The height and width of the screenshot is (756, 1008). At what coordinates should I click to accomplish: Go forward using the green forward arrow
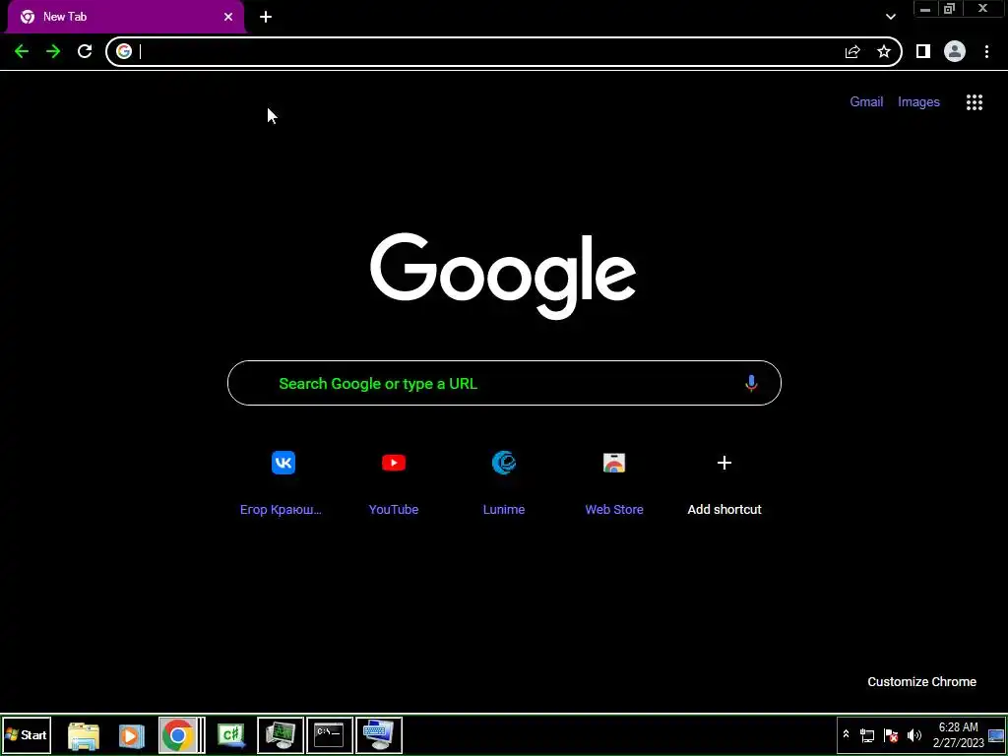point(53,51)
